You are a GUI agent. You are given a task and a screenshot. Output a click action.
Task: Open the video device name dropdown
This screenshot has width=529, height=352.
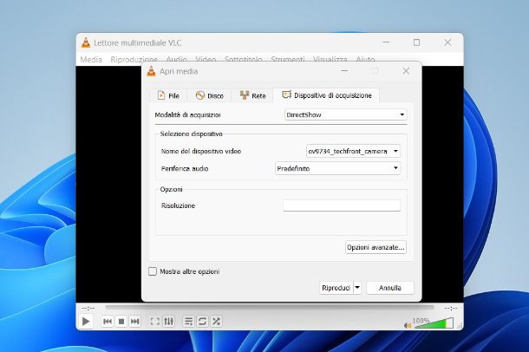coord(353,151)
